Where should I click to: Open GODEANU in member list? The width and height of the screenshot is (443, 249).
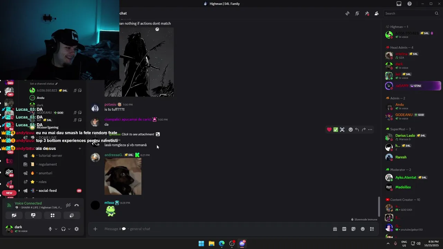click(404, 115)
